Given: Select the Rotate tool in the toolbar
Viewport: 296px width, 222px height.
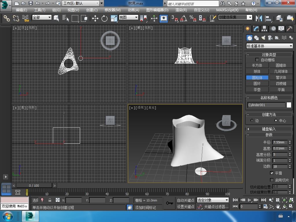Looking at the screenshot, I should [x=104, y=18].
